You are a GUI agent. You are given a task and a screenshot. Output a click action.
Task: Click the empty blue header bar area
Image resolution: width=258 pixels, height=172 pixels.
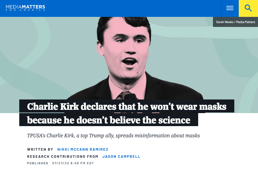tap(133, 8)
